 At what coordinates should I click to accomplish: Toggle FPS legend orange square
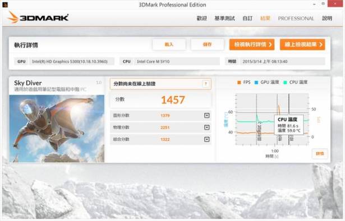[x=239, y=82]
